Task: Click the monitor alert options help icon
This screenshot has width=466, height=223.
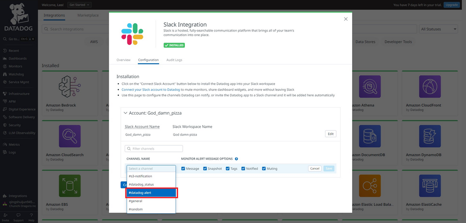Action: point(236,159)
